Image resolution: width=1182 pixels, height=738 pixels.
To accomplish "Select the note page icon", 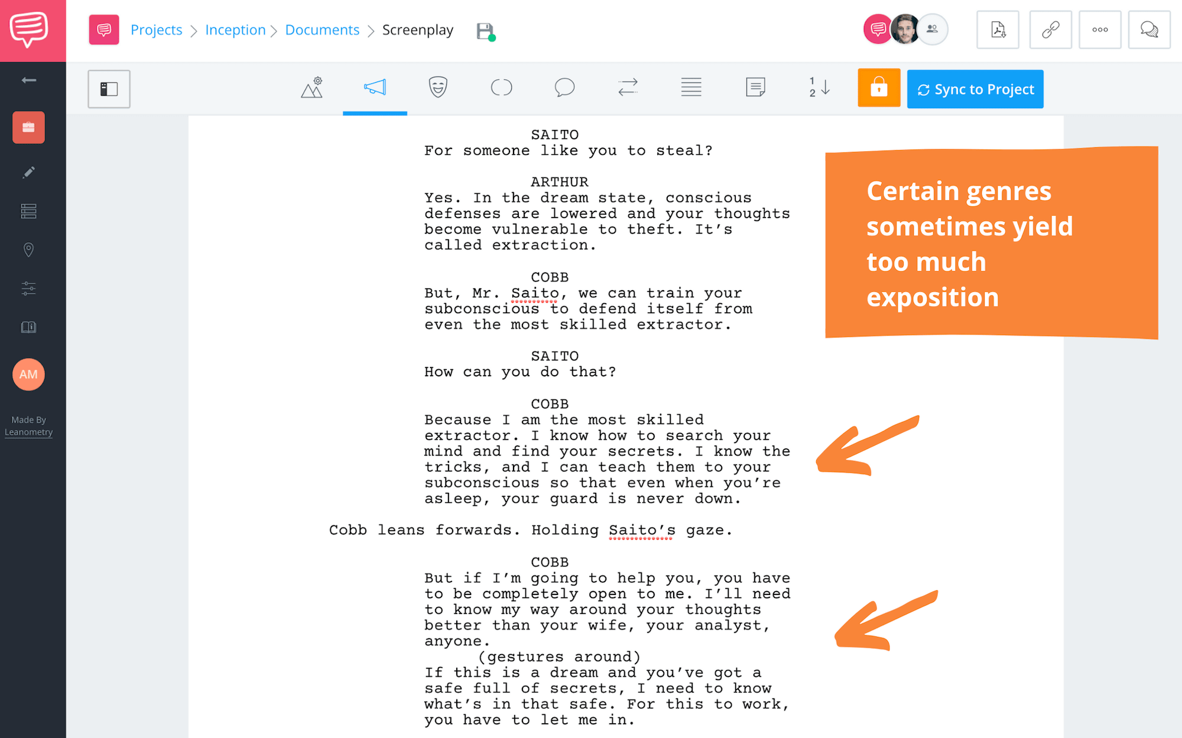I will [x=755, y=87].
